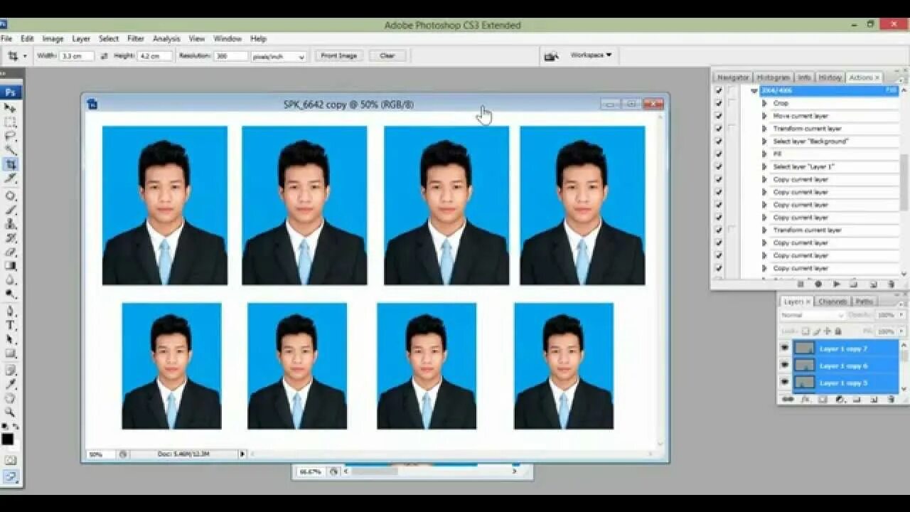Select the Gradient tool
910x512 pixels.
pos(10,265)
